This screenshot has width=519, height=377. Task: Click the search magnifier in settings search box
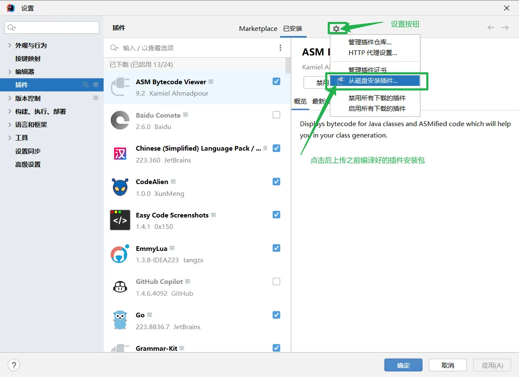pyautogui.click(x=11, y=28)
